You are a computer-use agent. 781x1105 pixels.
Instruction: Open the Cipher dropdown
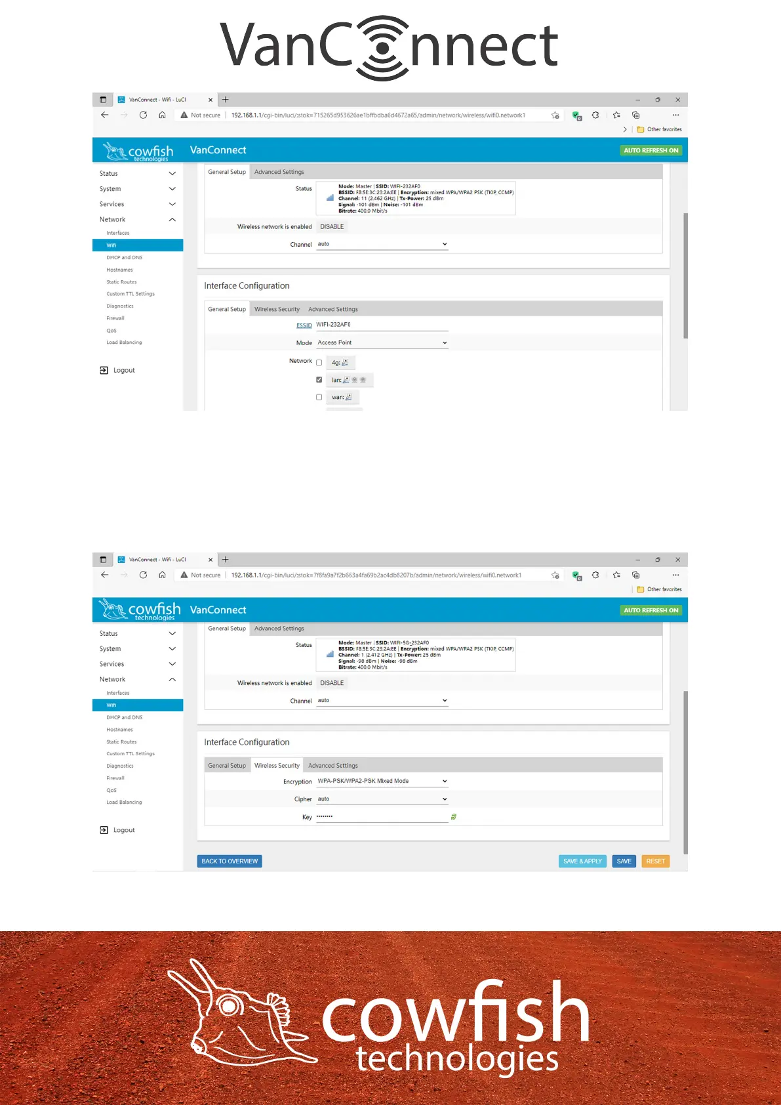click(382, 799)
